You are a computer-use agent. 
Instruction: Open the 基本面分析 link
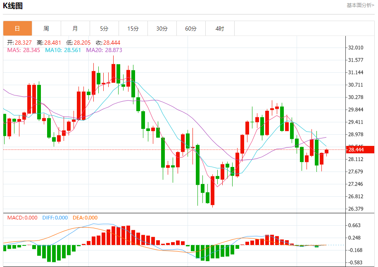pos(360,5)
